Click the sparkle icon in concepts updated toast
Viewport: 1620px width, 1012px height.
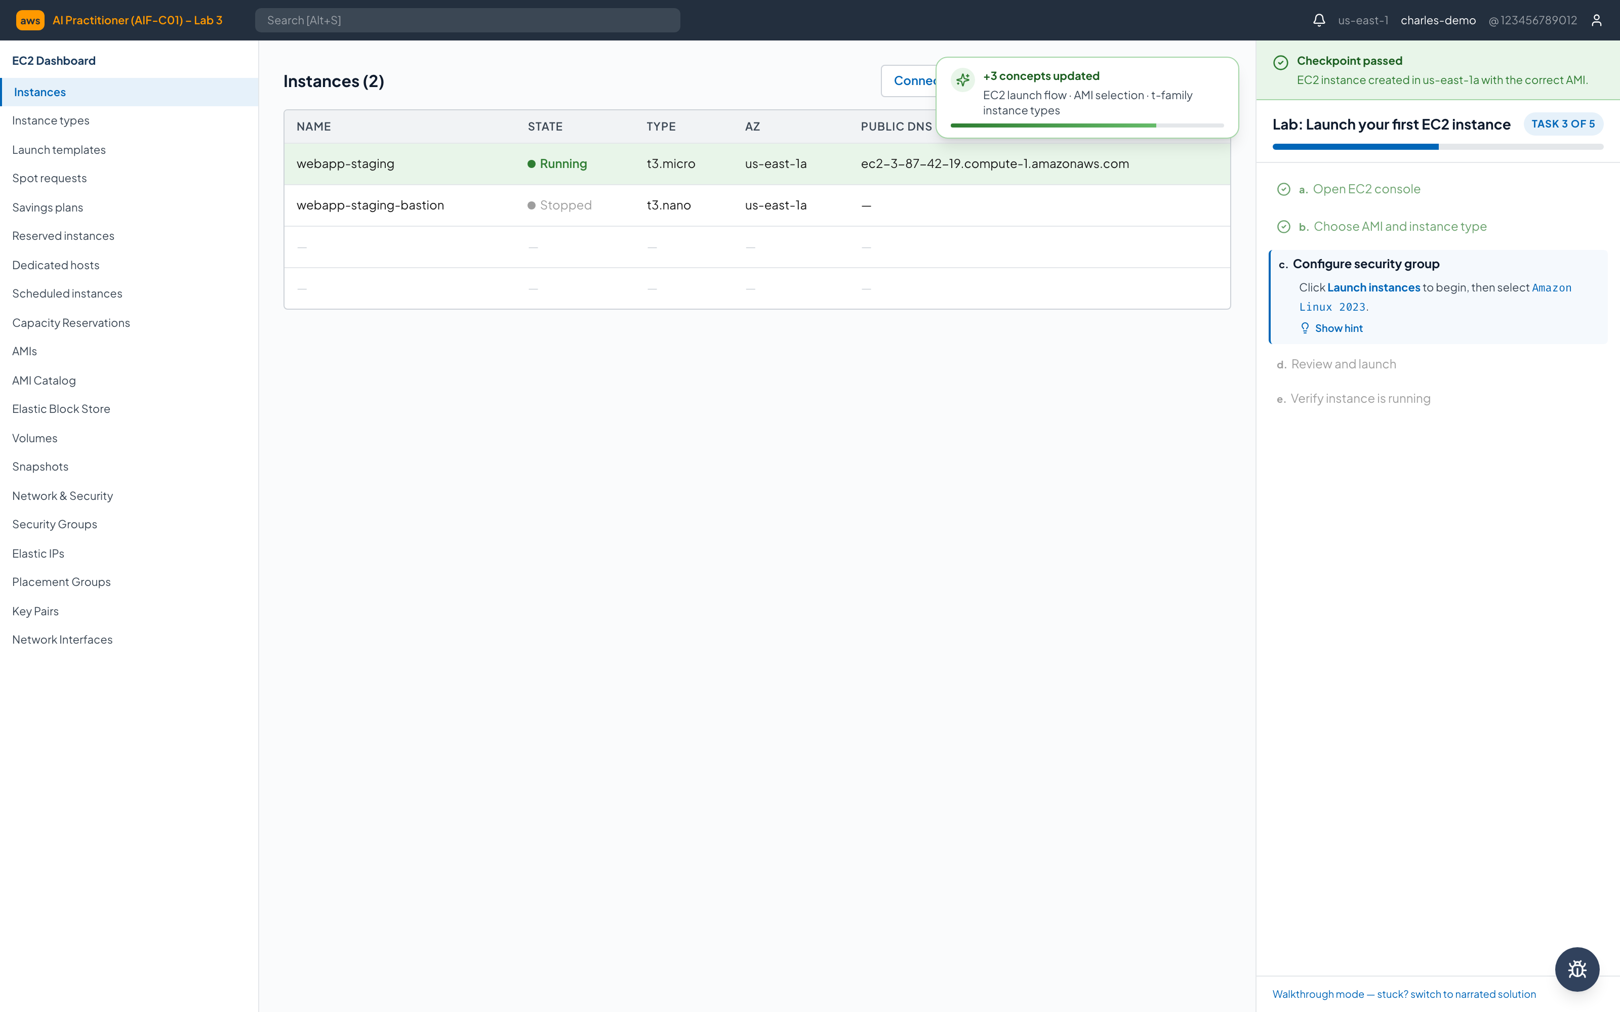[962, 80]
